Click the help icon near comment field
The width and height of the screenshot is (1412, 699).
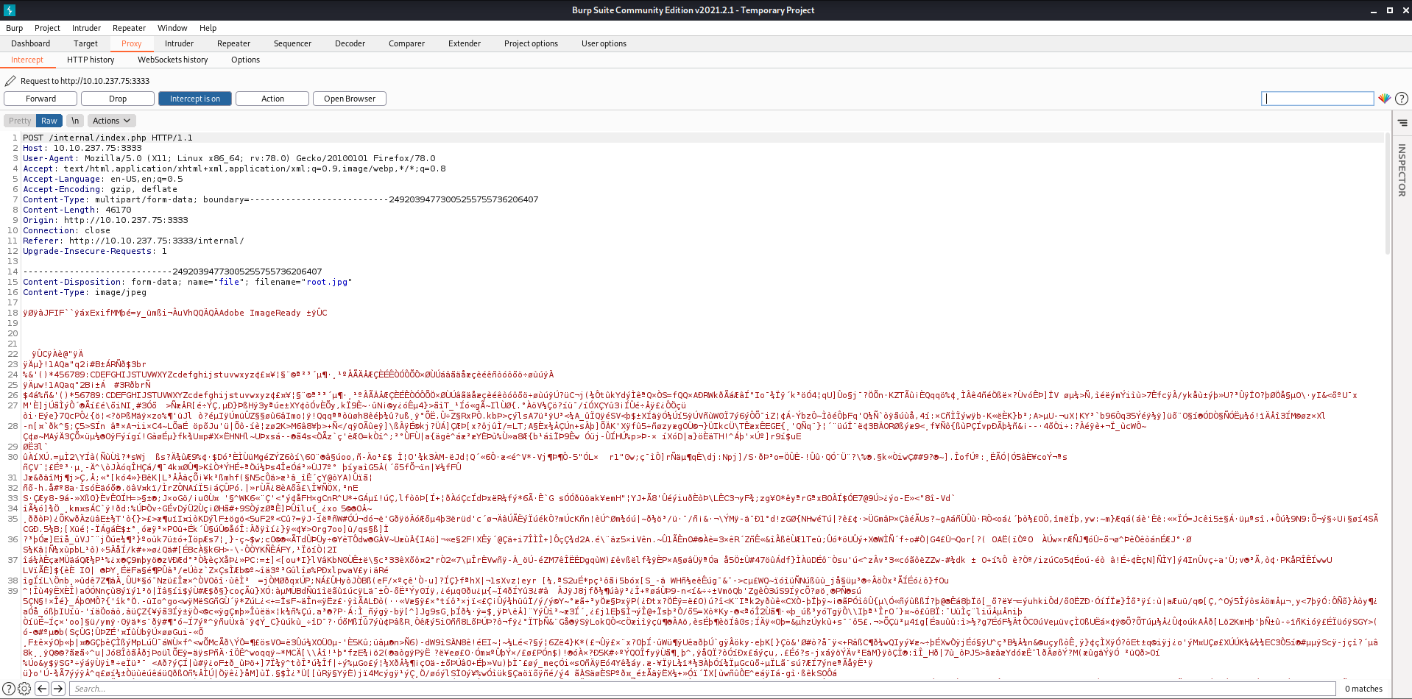coord(1402,99)
